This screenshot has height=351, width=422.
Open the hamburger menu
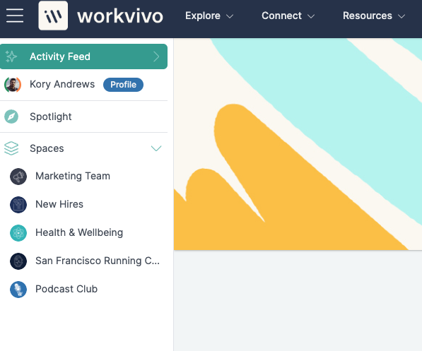point(15,16)
